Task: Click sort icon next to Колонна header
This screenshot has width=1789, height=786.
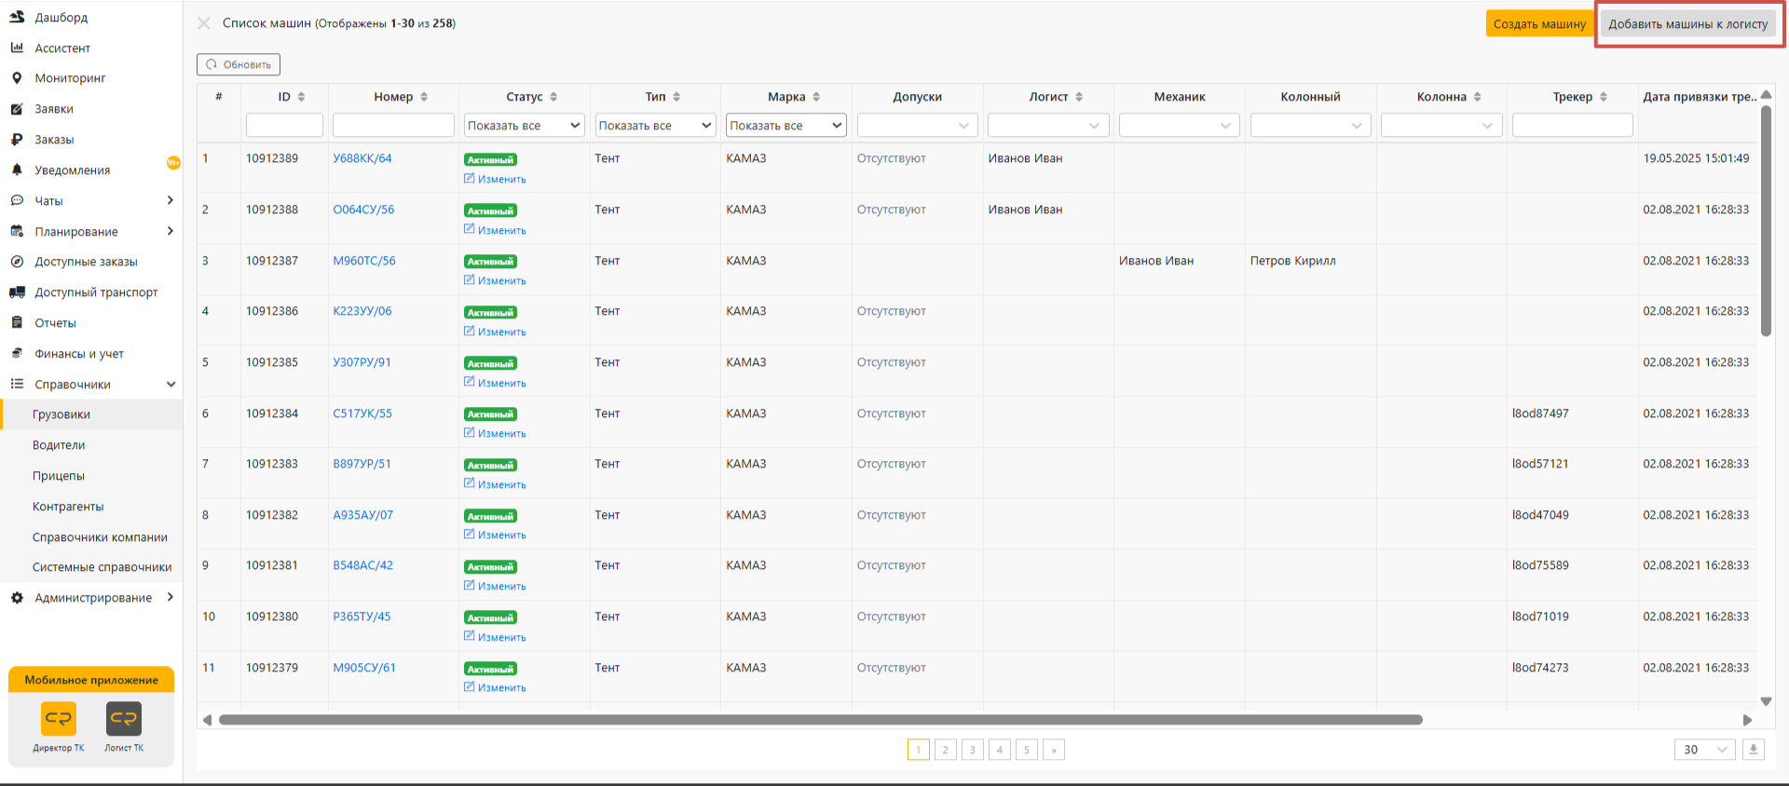Action: coord(1478,97)
